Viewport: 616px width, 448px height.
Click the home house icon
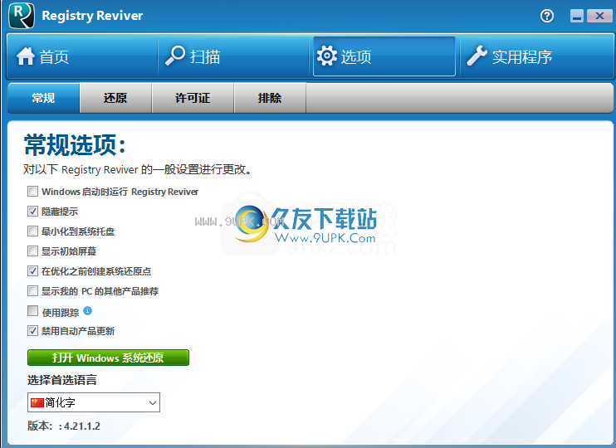[x=26, y=56]
